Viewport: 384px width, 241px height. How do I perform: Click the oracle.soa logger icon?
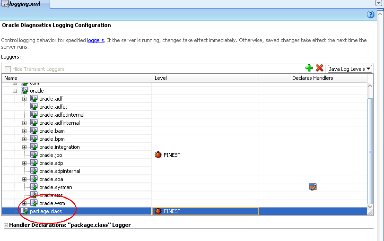tap(34, 179)
